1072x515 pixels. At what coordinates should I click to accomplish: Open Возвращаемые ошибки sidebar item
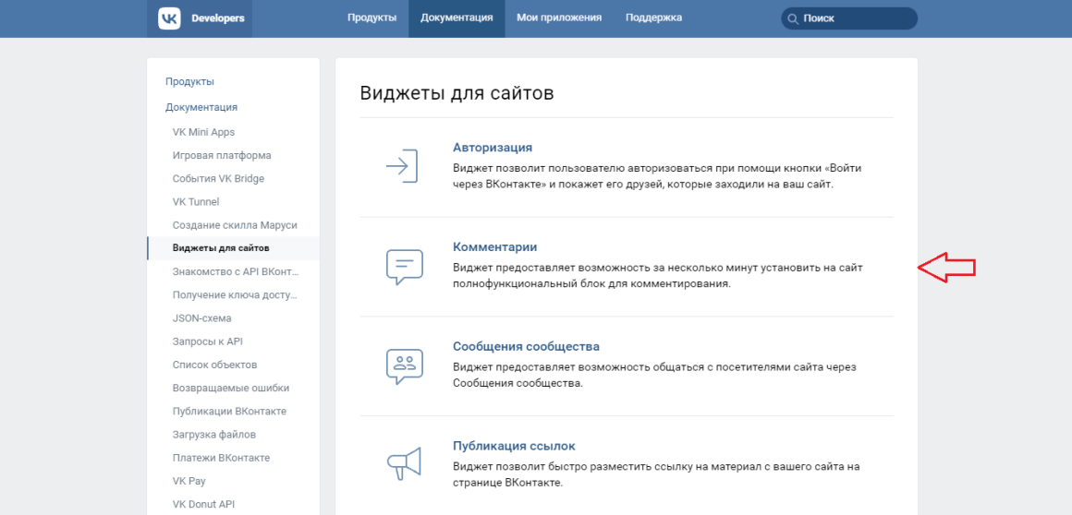tap(233, 388)
